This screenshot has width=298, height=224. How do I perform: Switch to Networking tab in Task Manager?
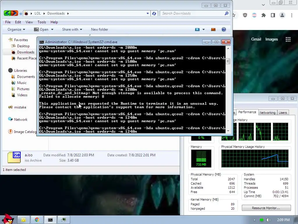267,113
